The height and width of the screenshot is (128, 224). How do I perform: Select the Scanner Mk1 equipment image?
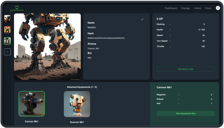77,104
